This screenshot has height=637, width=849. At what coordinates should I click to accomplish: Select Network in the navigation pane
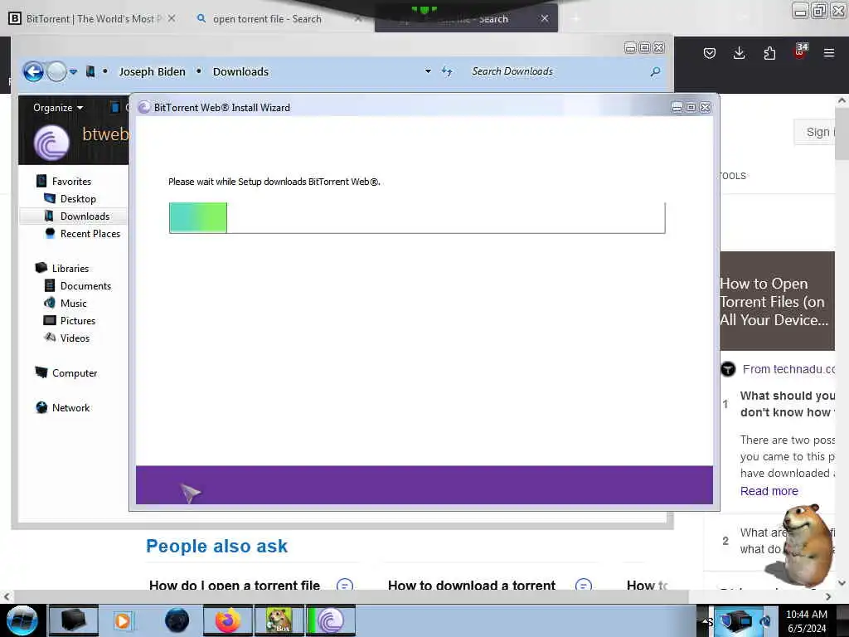point(70,407)
